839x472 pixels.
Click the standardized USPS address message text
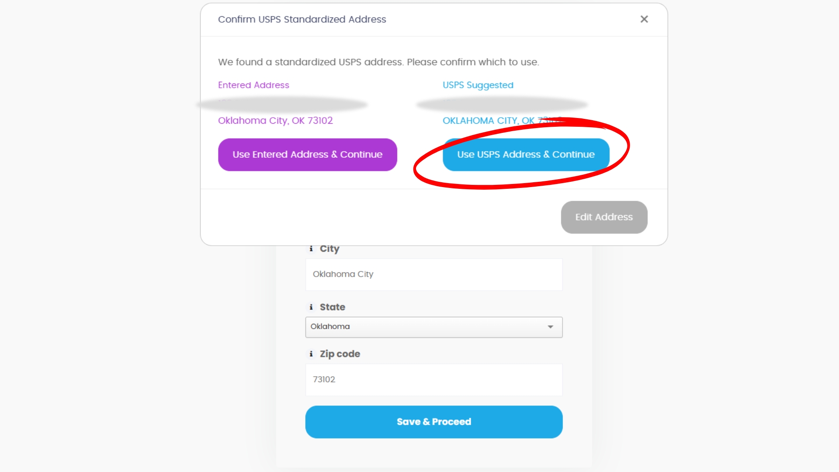[x=378, y=62]
